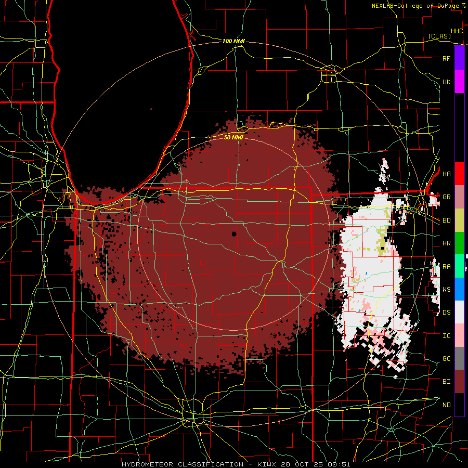Pick the dark green HR legend swatch
Viewport: 468px width, 468px height.
tap(459, 243)
